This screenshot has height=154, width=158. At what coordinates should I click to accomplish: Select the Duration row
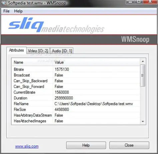(x=76, y=98)
